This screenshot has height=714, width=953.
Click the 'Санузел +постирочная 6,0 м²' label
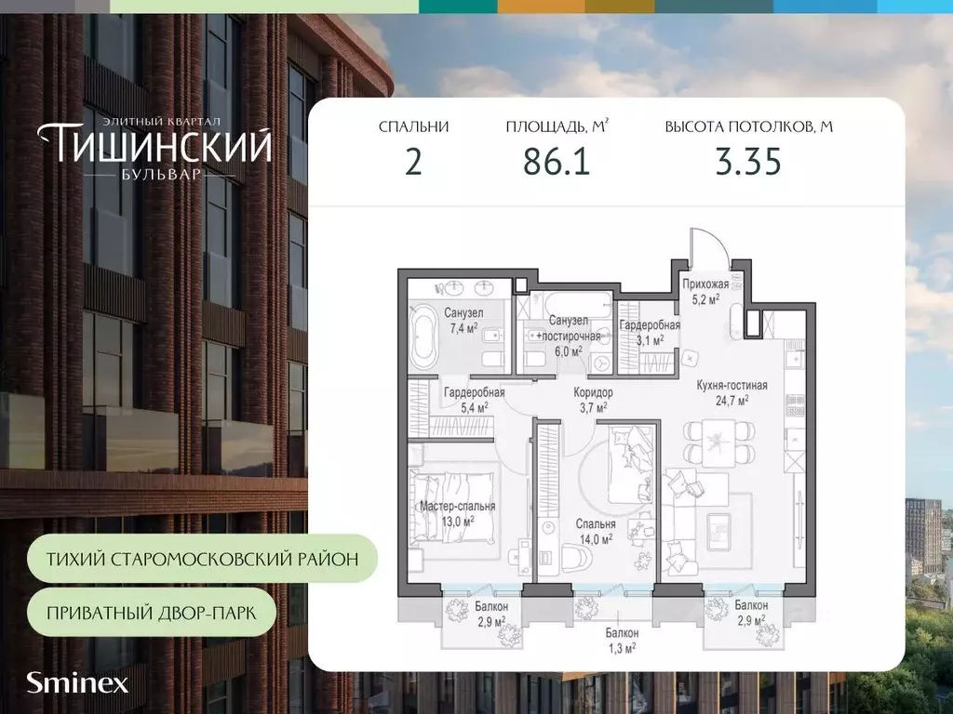coord(568,336)
